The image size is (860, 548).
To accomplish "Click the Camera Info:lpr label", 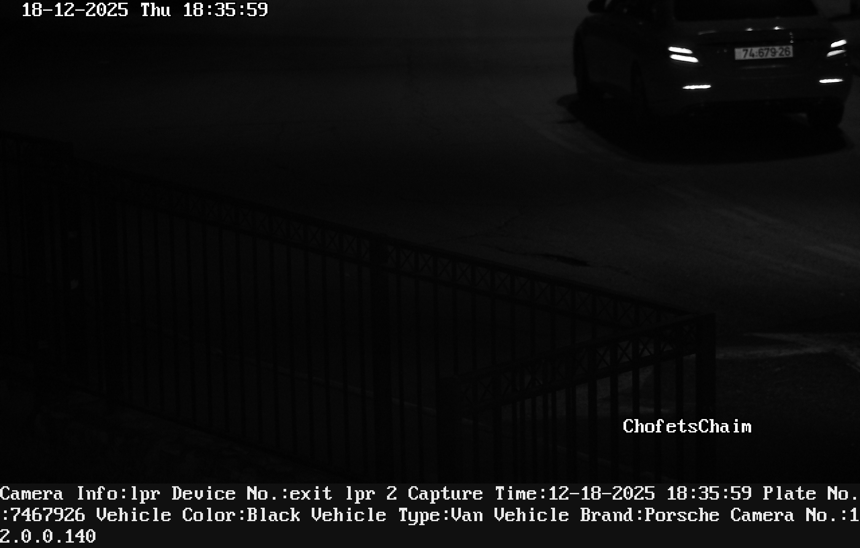I will (x=80, y=494).
